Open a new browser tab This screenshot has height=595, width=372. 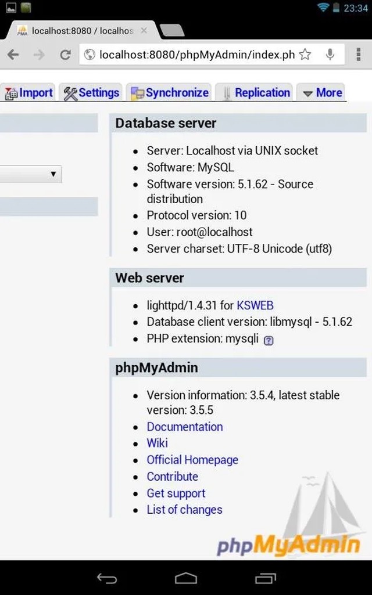[171, 31]
